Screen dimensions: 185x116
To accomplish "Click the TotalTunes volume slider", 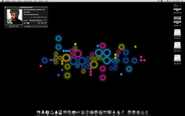I will tap(39, 17).
